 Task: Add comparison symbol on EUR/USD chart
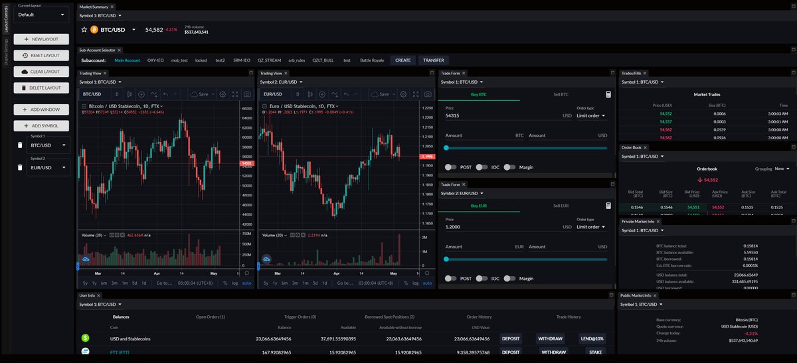pos(323,94)
